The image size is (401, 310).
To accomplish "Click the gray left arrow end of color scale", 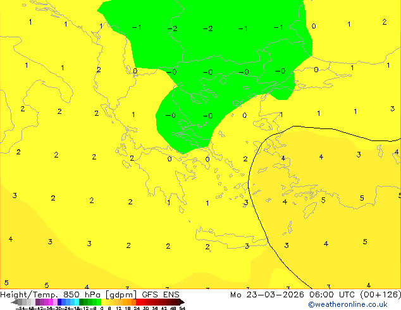I will click(15, 302).
